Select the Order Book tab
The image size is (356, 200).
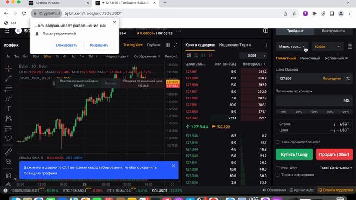tap(200, 45)
